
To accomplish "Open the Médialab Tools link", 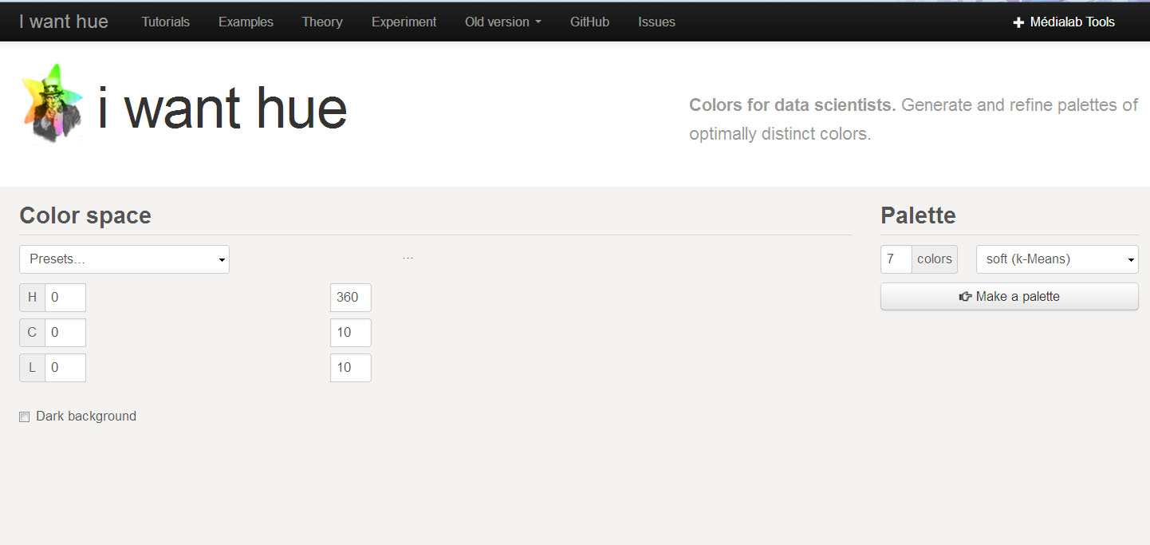I will pyautogui.click(x=1064, y=22).
